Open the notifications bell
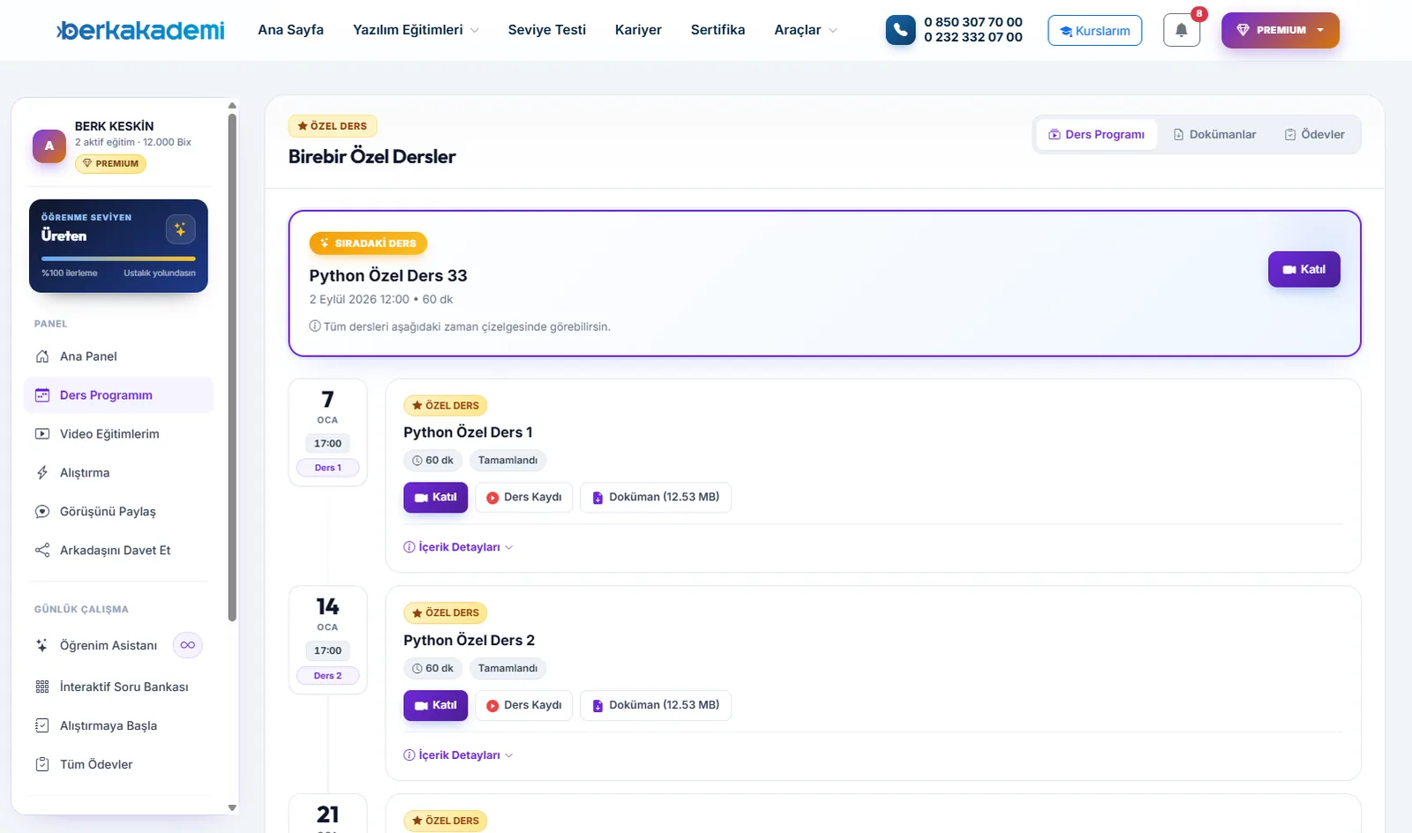The image size is (1412, 833). click(1182, 30)
